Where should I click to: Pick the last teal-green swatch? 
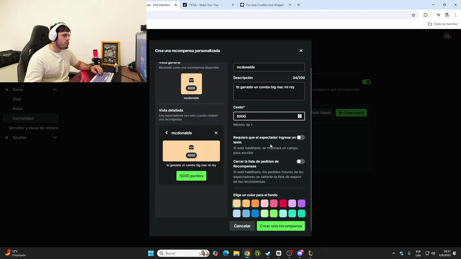tap(301, 214)
